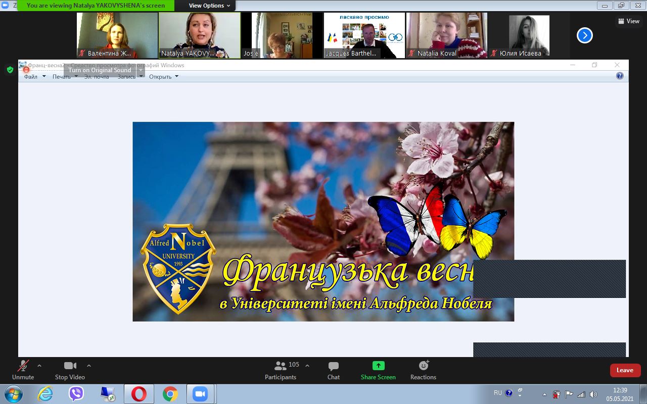Launch Internet Explorer from the taskbar
This screenshot has width=647, height=404.
click(45, 394)
